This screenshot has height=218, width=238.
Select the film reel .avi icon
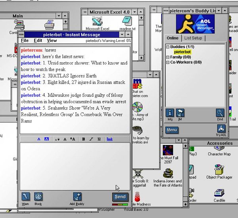pos(138,130)
